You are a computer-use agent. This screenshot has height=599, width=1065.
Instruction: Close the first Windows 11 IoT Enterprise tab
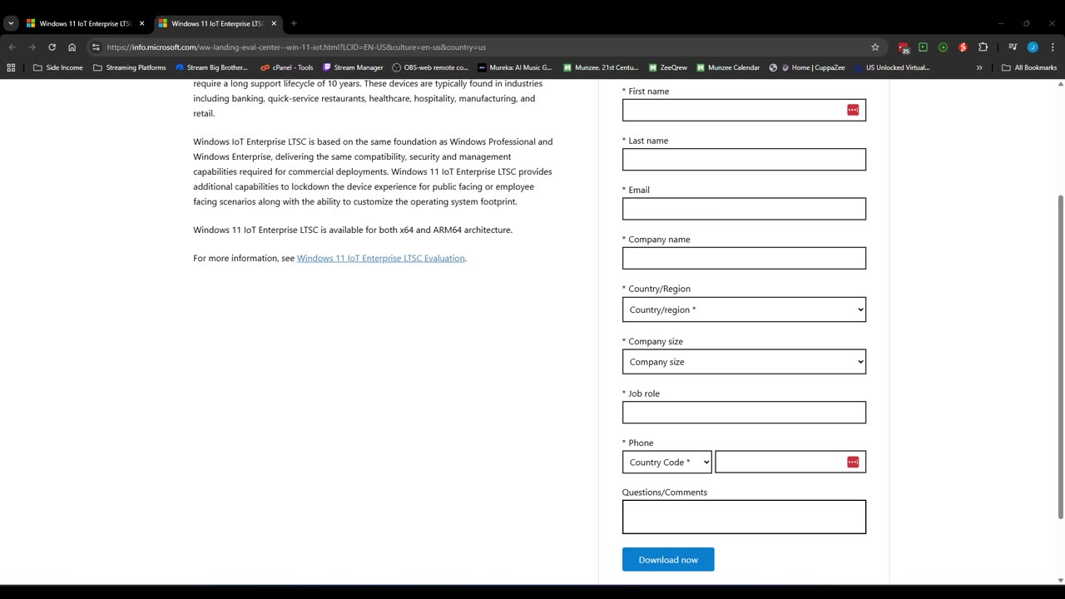(x=141, y=23)
